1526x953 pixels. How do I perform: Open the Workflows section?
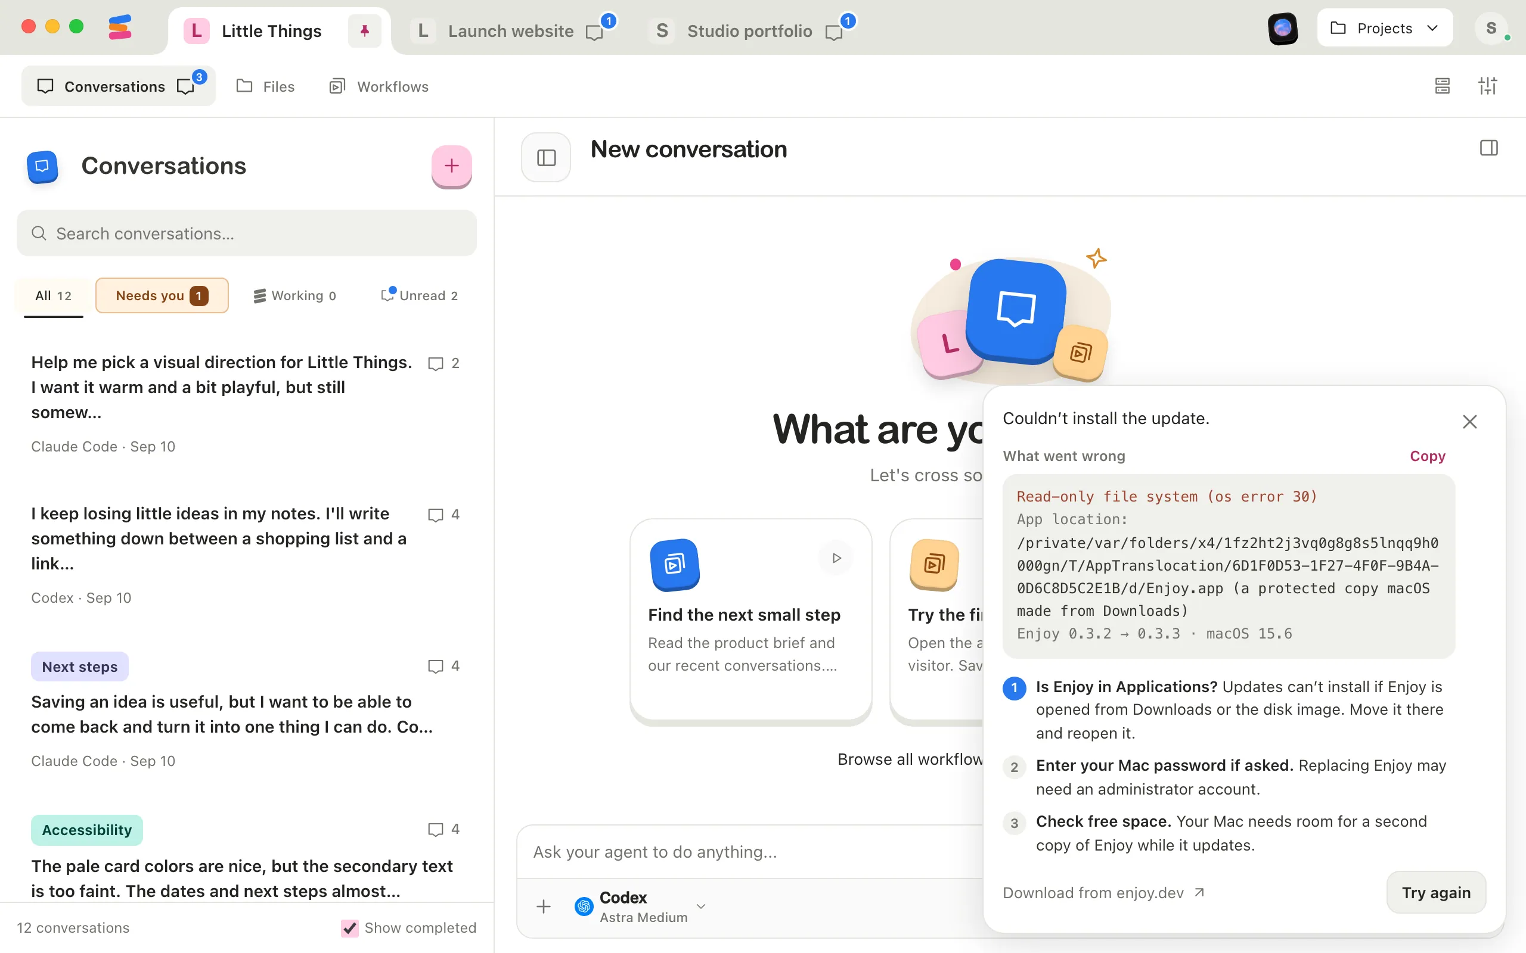coord(379,86)
